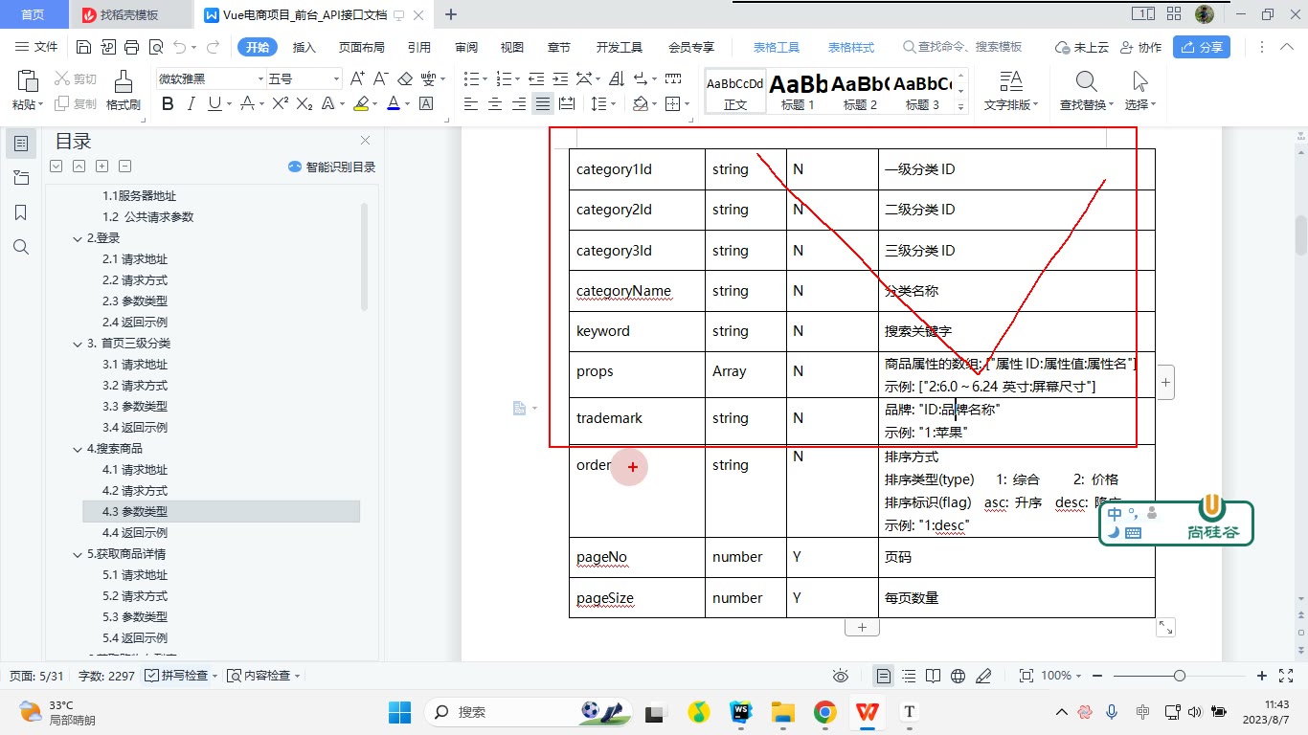Toggle 智能识别目录 smart outline

click(x=331, y=167)
